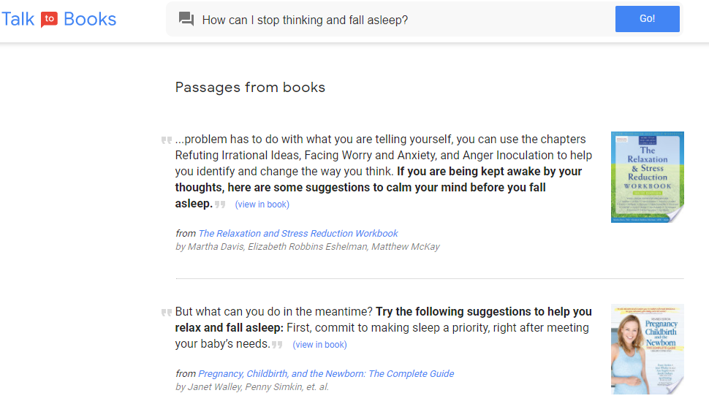
Task: Click the chat bubbles icon in search bar
Action: (x=186, y=19)
